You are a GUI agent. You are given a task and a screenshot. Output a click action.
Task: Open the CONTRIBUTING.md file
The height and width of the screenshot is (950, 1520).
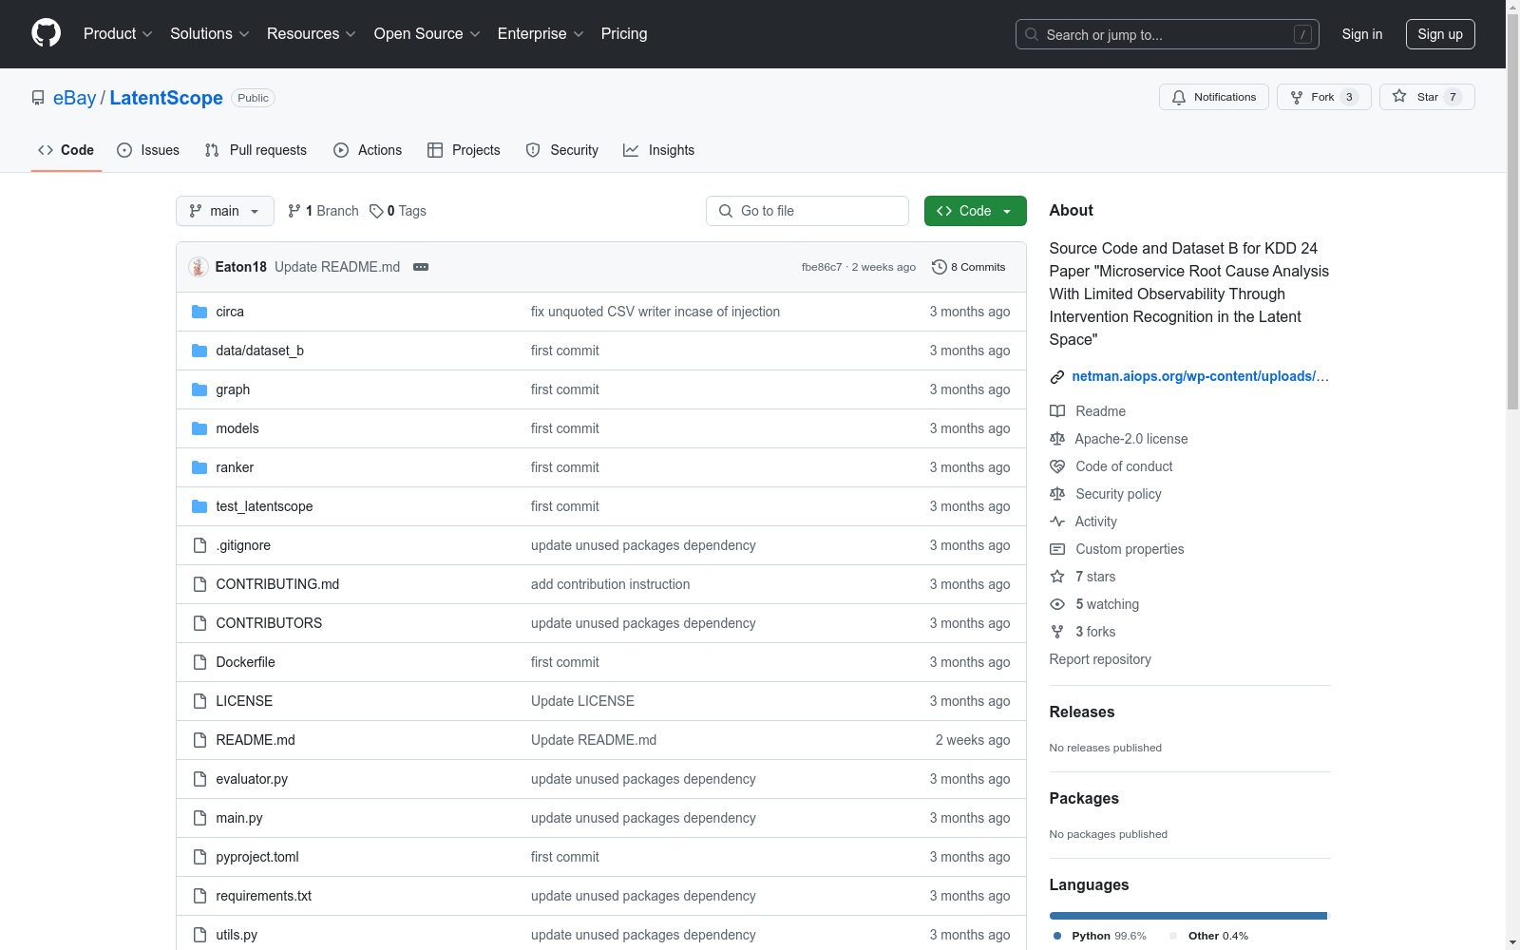click(277, 584)
